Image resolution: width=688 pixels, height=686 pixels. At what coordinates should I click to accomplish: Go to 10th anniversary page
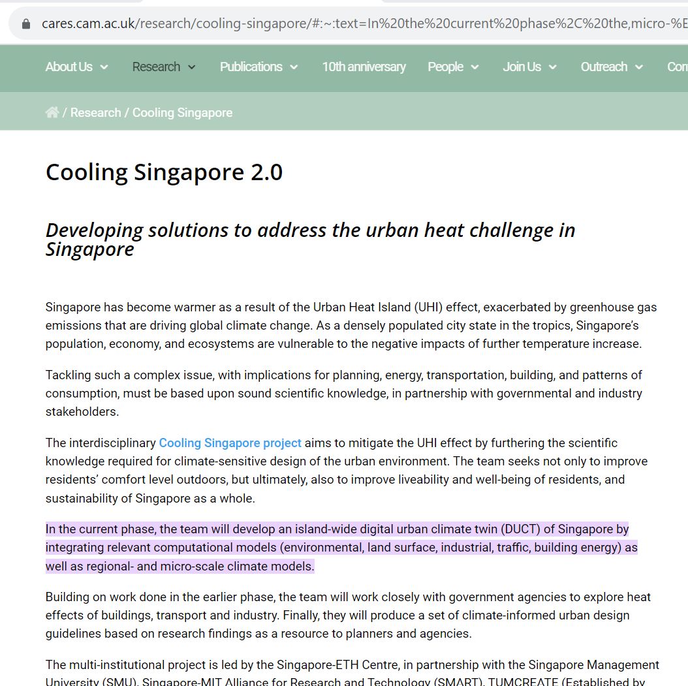(x=364, y=67)
